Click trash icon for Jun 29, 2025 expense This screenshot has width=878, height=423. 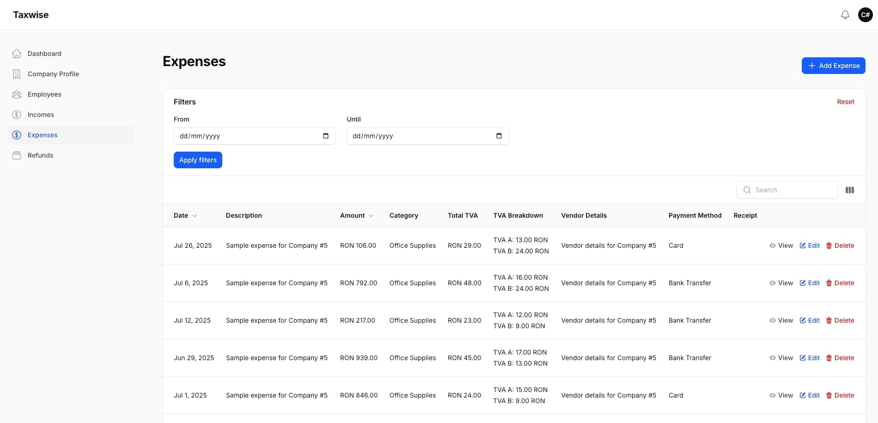(829, 358)
